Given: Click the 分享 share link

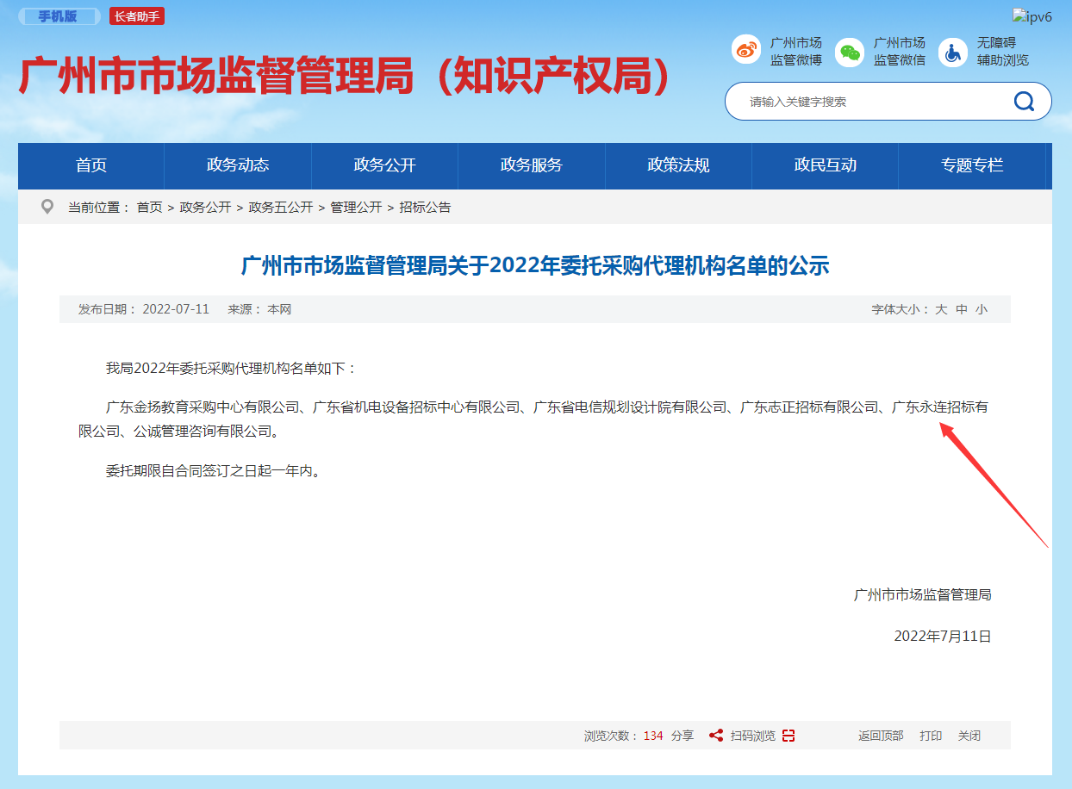Looking at the screenshot, I should pyautogui.click(x=682, y=736).
